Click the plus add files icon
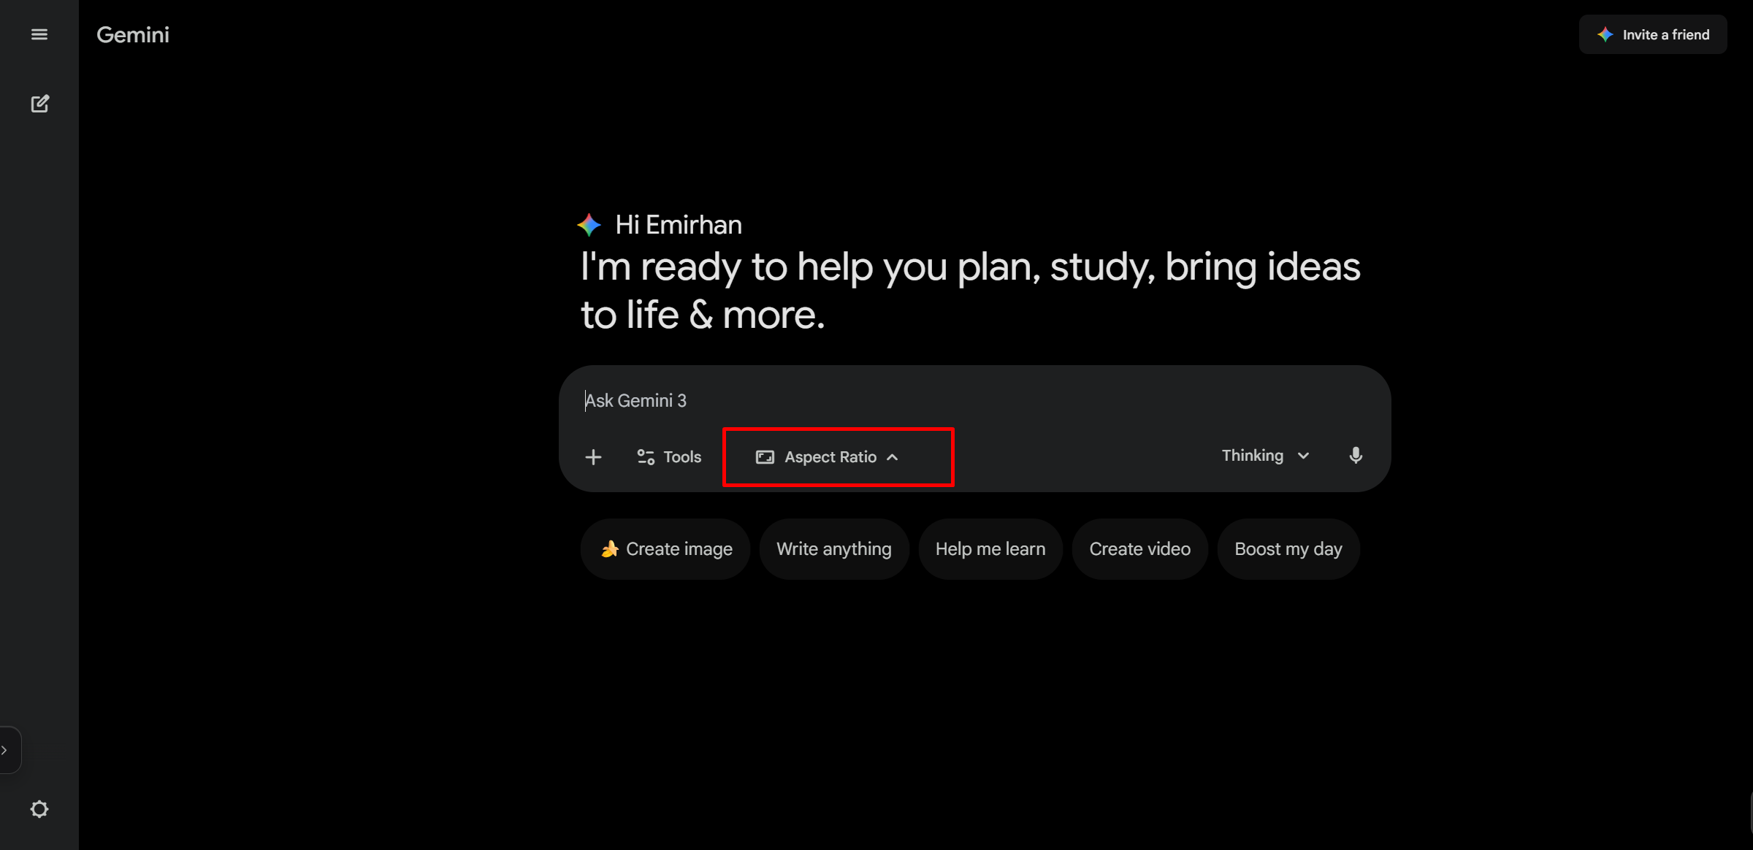Image resolution: width=1753 pixels, height=850 pixels. (593, 457)
